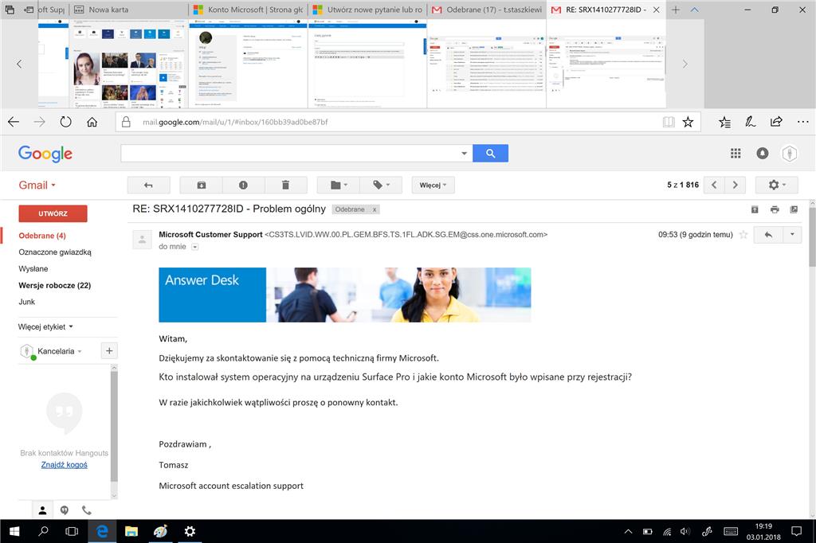Show details arrow next to 'do mnie'

(x=195, y=247)
